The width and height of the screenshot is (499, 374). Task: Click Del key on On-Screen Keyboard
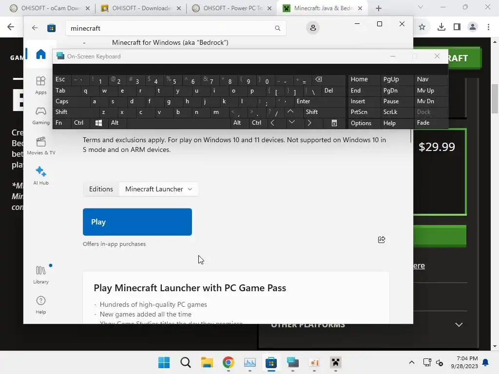point(333,91)
